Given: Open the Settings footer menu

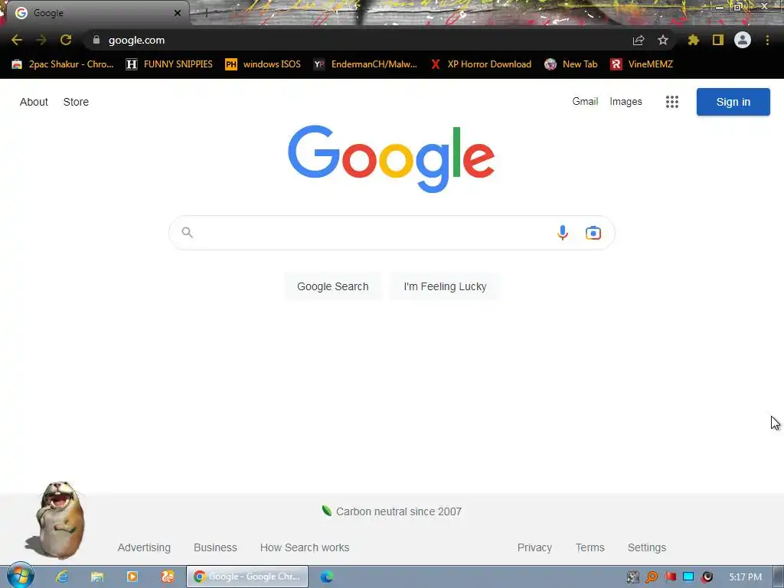Looking at the screenshot, I should [646, 547].
